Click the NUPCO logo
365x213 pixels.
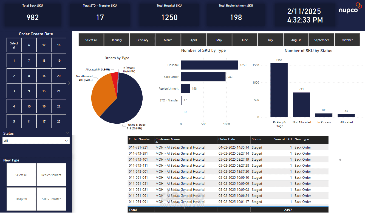(x=348, y=8)
